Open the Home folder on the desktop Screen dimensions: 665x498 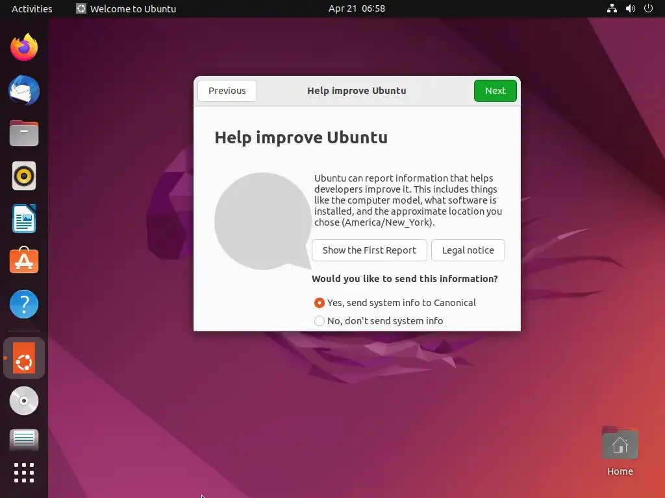coord(620,451)
